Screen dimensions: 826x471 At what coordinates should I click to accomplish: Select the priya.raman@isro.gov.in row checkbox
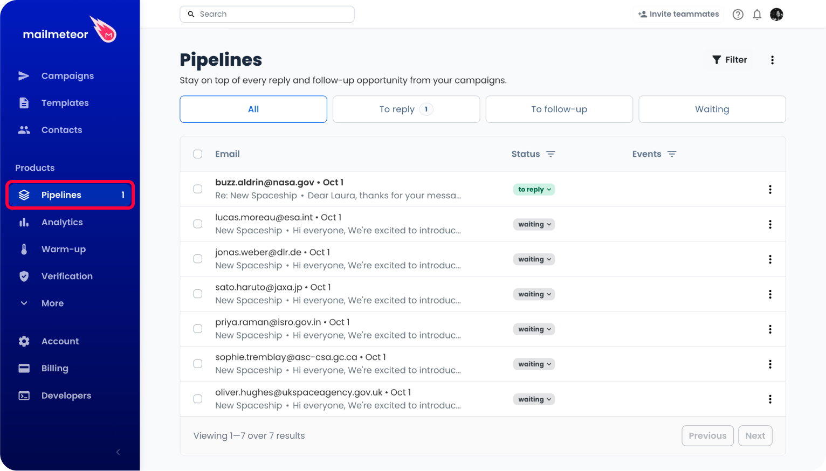(198, 329)
